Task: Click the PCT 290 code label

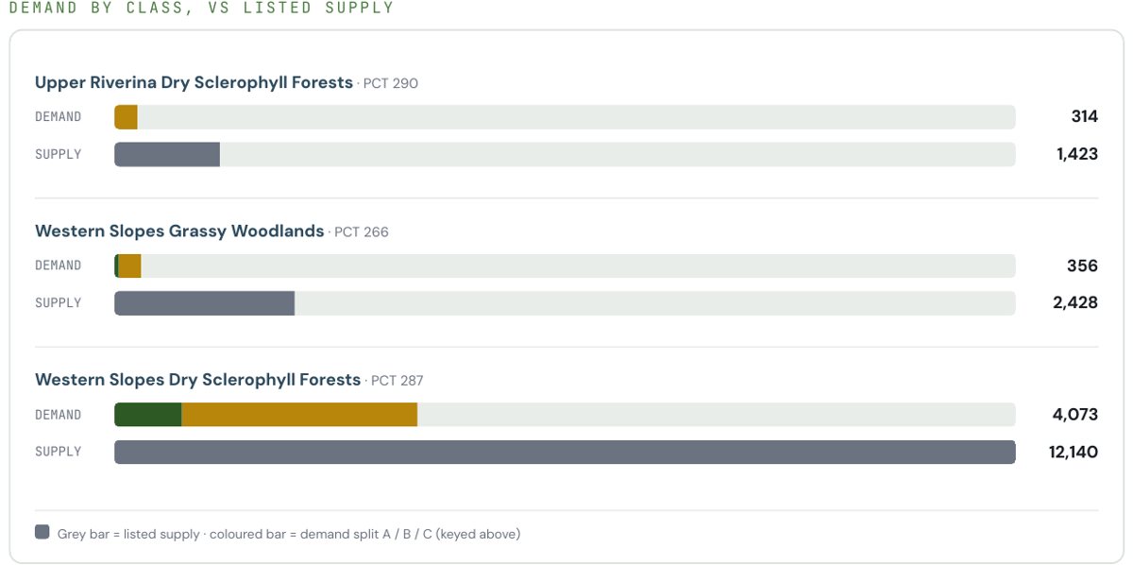Action: (x=391, y=83)
